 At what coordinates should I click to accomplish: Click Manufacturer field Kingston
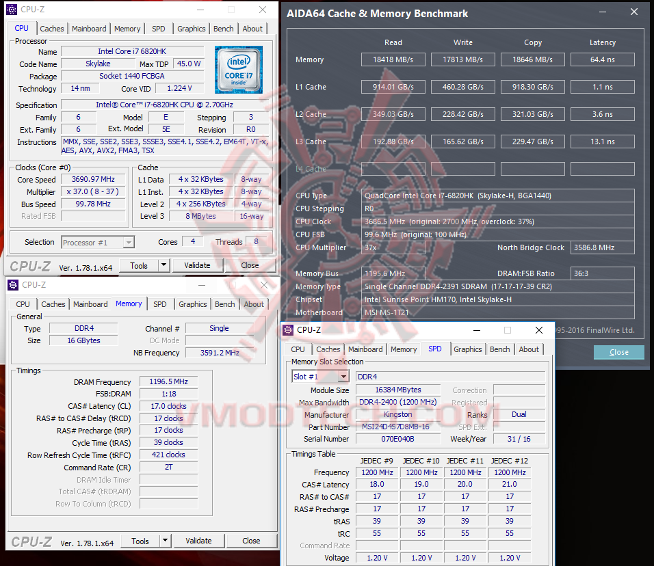(x=398, y=414)
